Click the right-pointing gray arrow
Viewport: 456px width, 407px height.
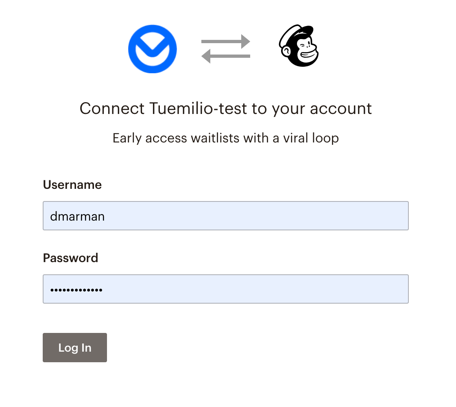point(226,42)
